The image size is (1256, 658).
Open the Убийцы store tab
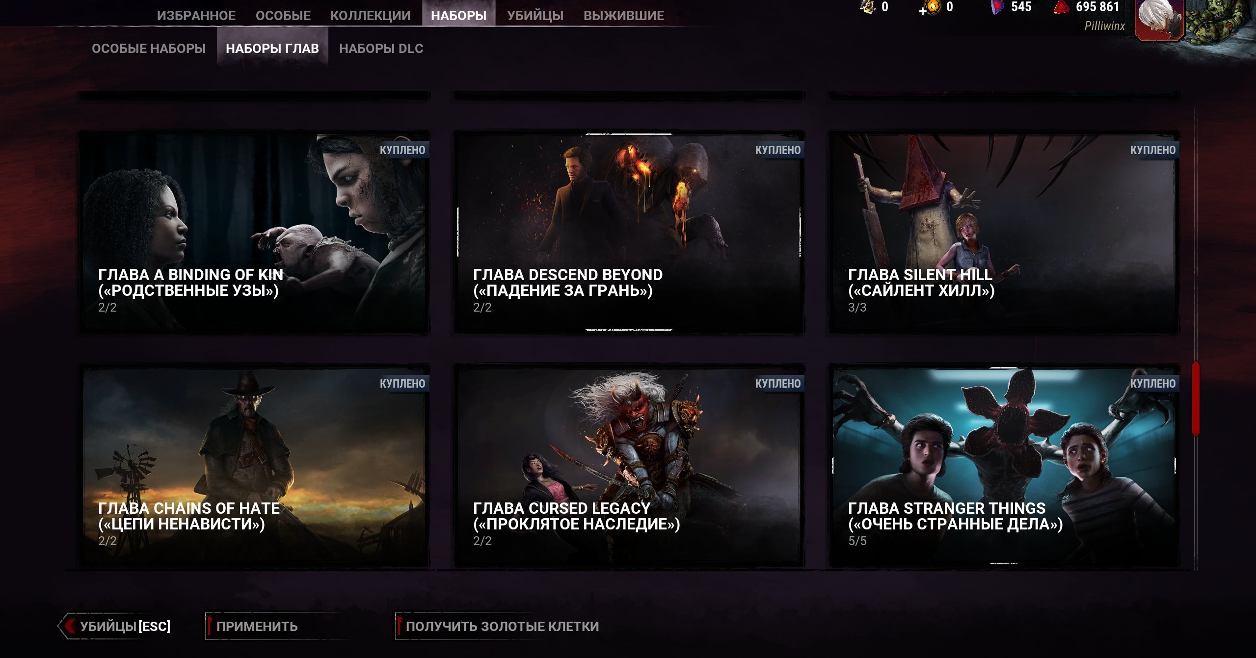coord(535,16)
